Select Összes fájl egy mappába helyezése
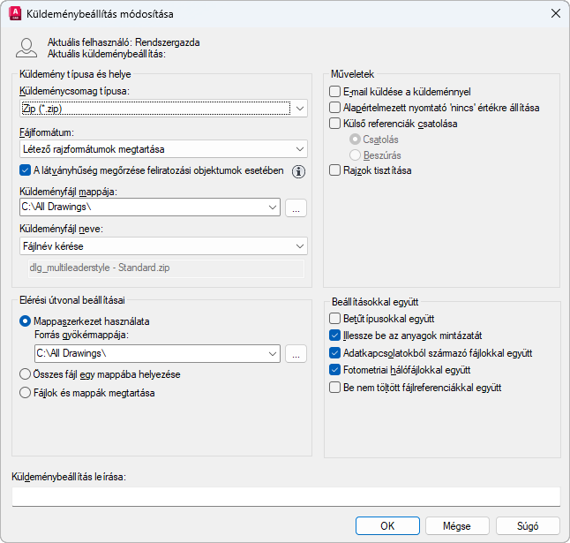The height and width of the screenshot is (543, 570). (x=26, y=374)
